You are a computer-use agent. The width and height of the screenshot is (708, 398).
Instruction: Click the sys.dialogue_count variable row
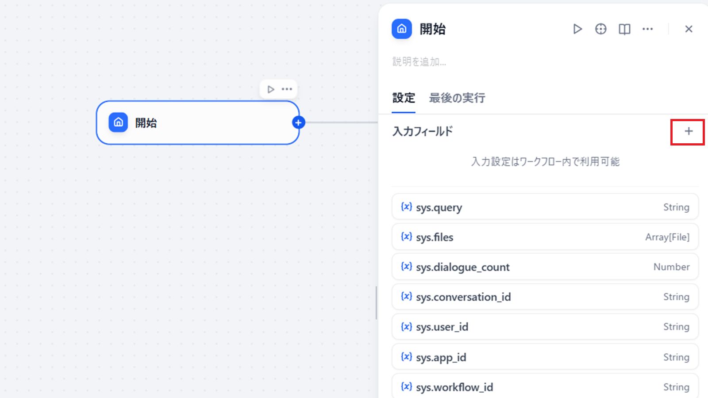pos(545,267)
